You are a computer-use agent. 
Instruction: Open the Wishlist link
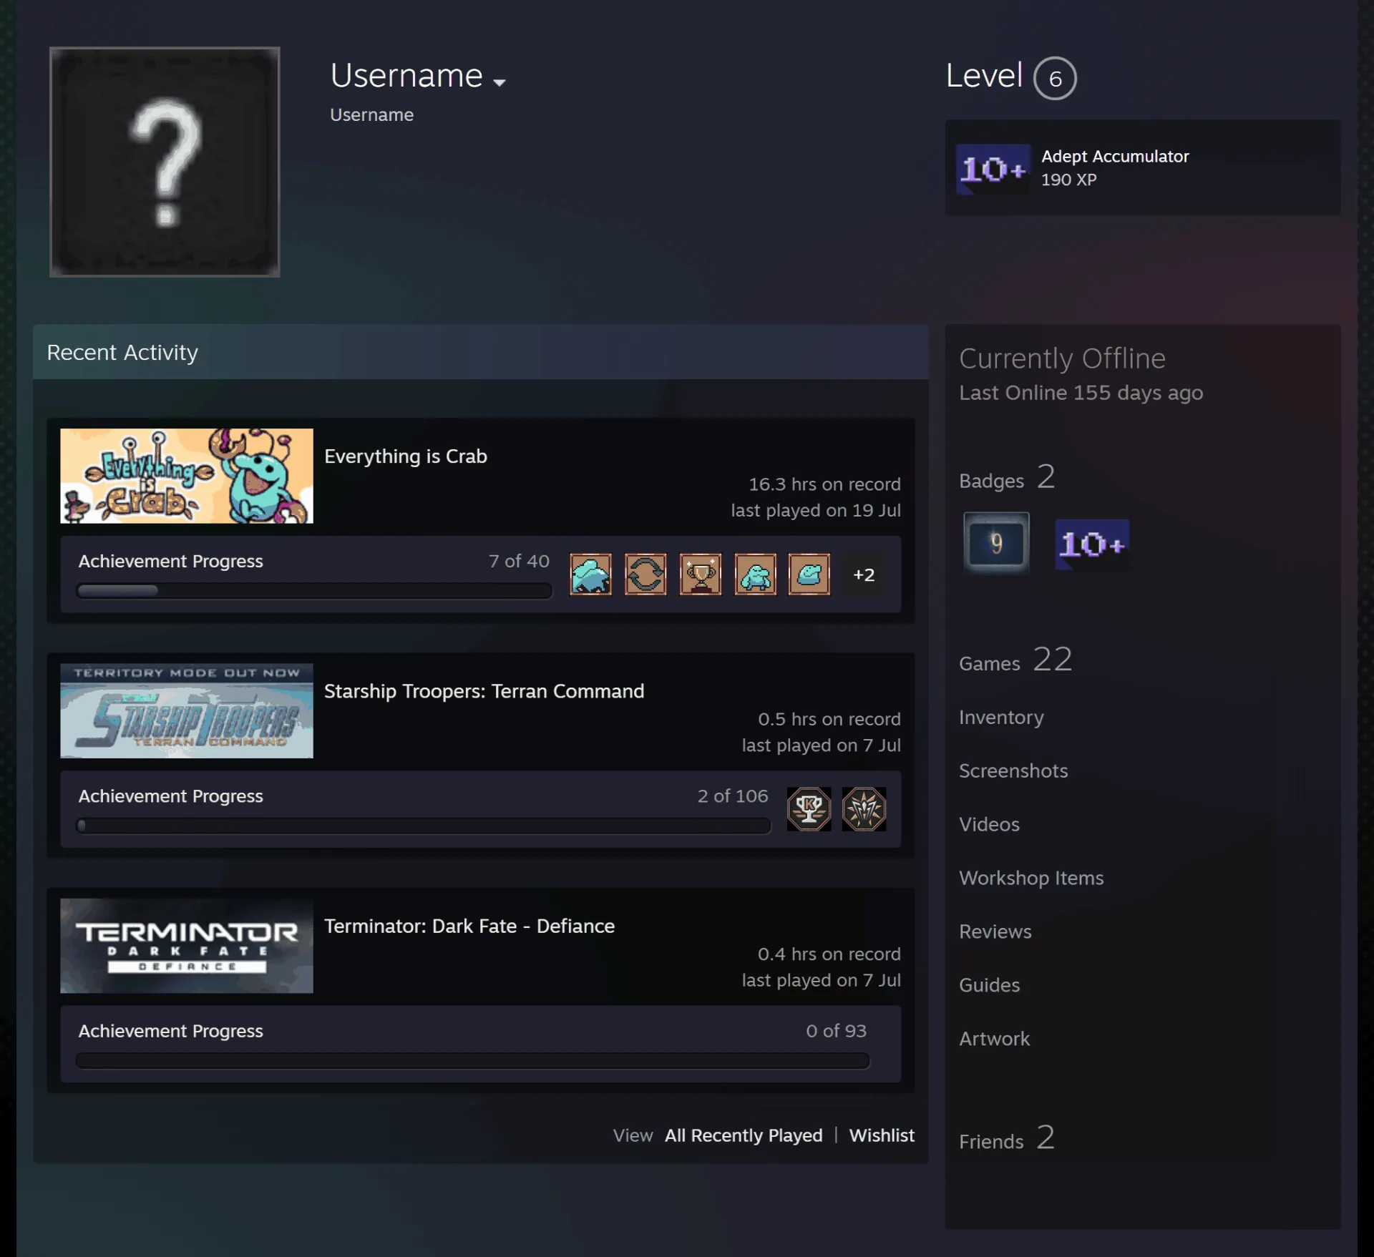(x=882, y=1135)
